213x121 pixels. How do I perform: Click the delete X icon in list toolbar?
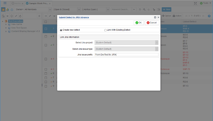pos(54,16)
